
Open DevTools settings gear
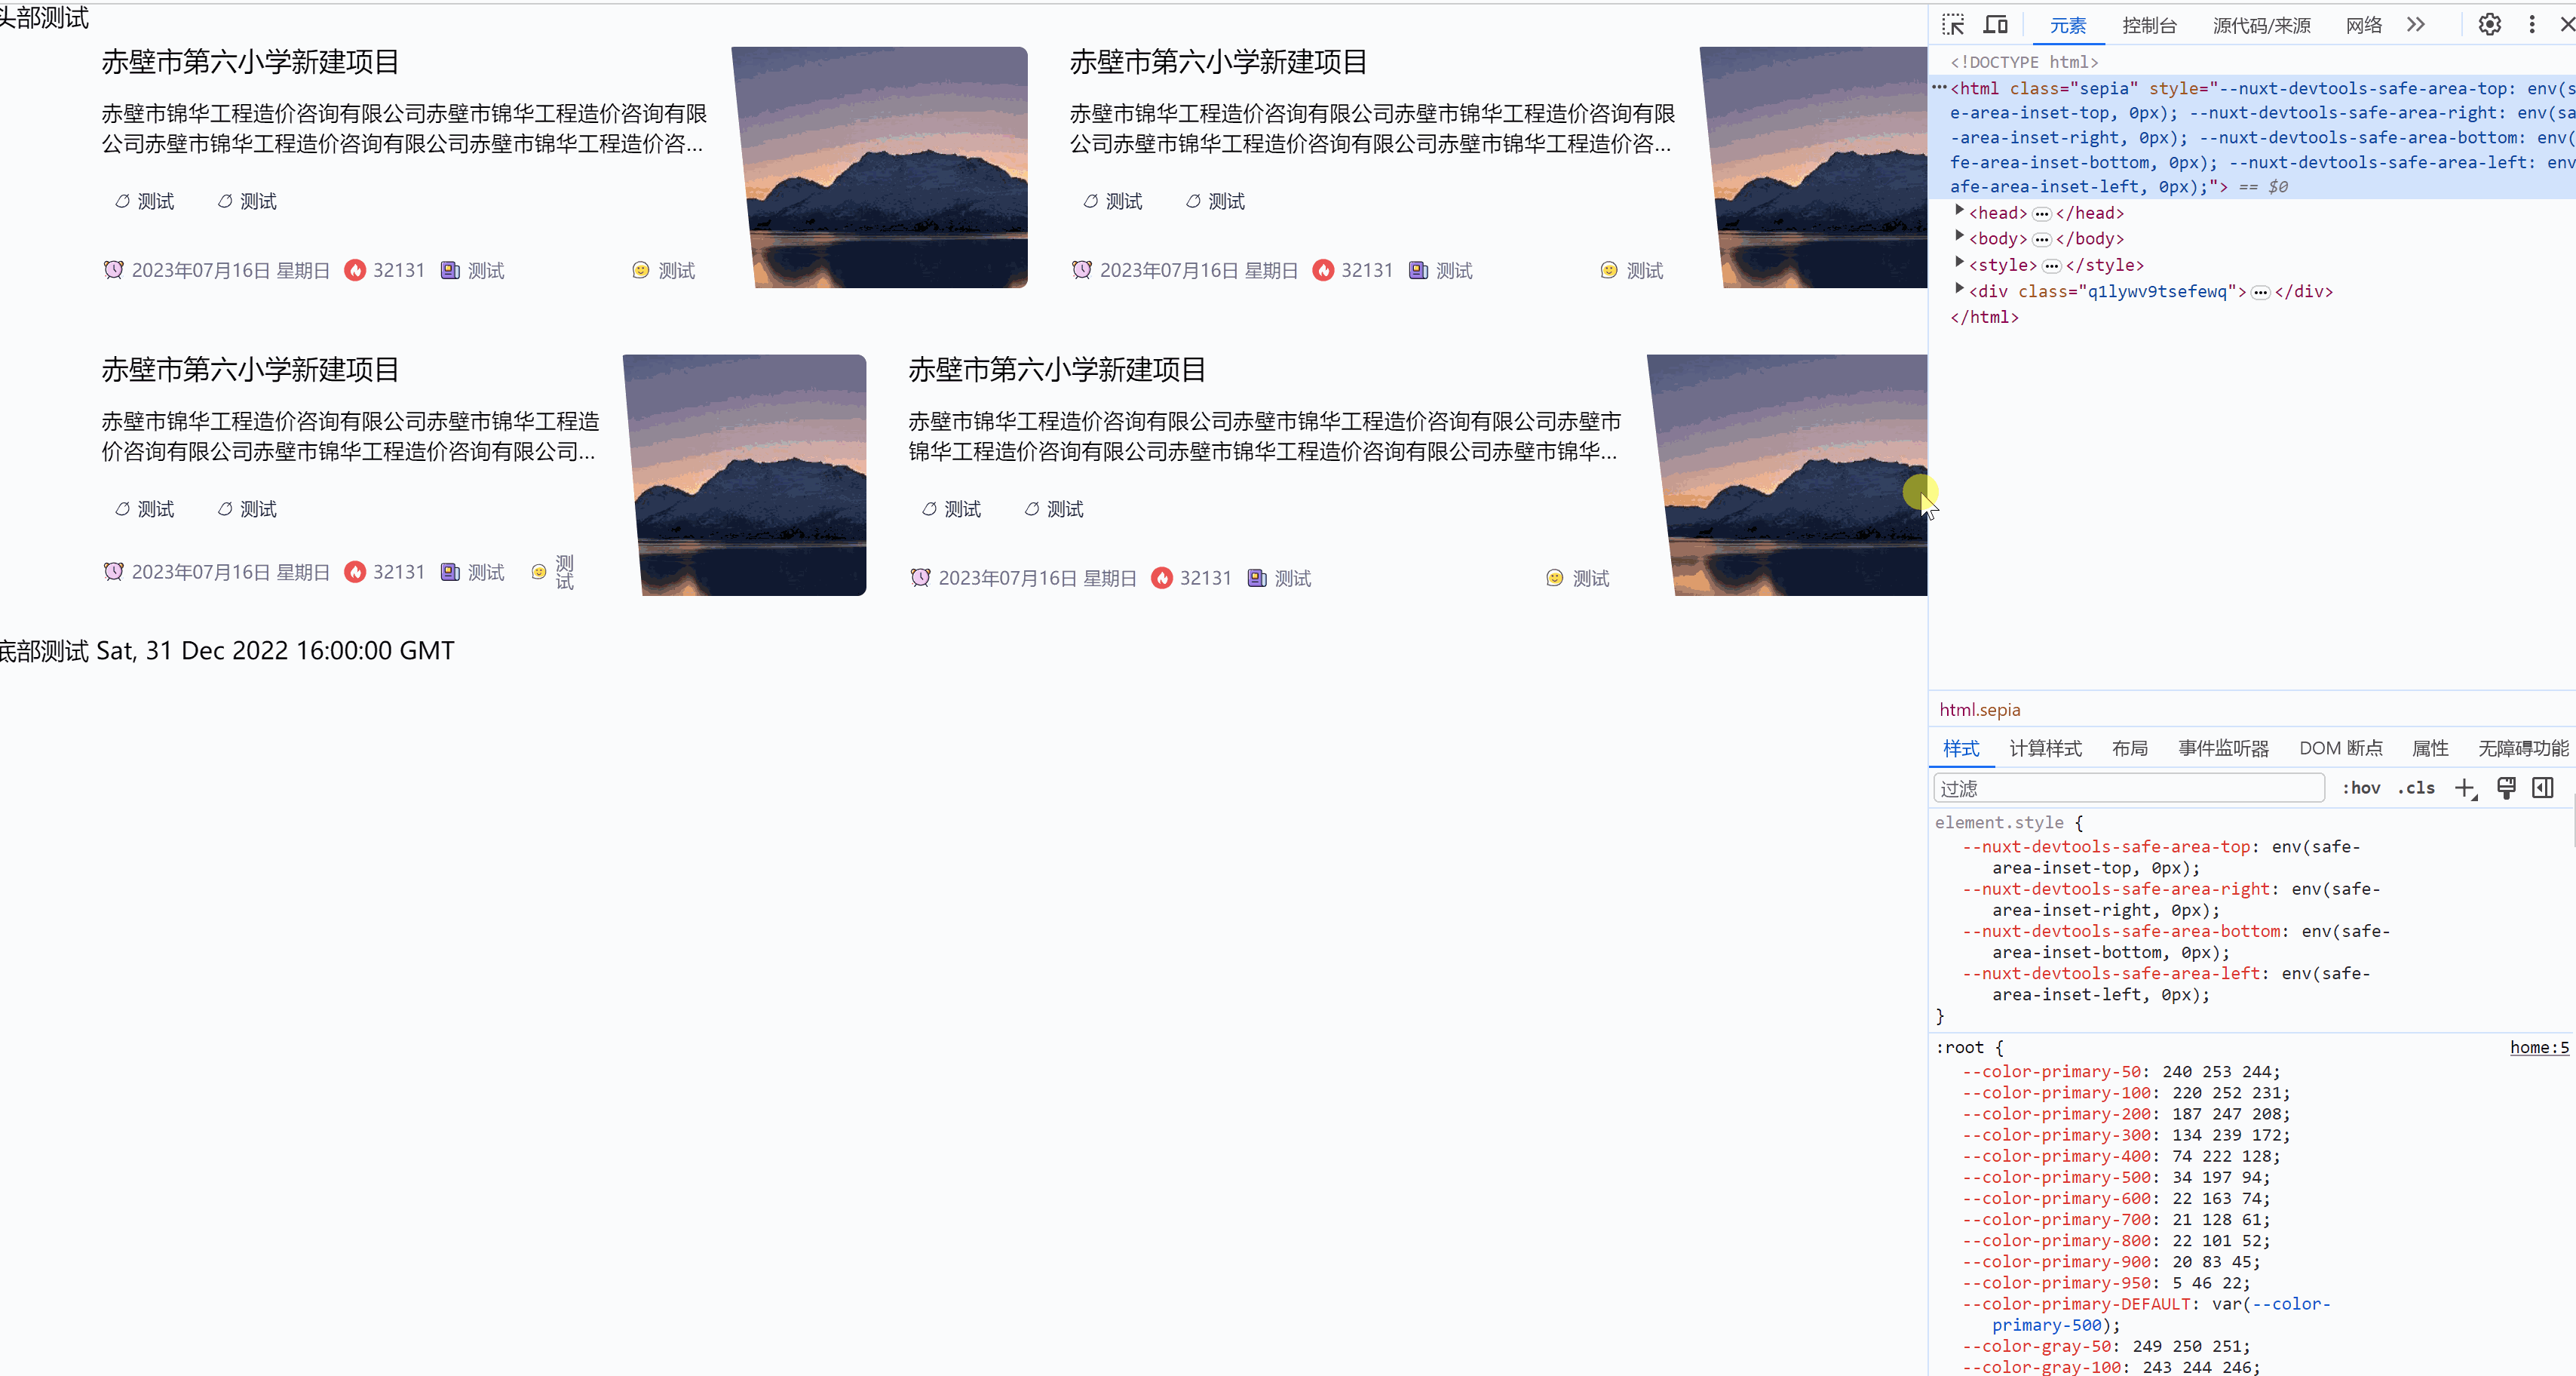coord(2489,24)
